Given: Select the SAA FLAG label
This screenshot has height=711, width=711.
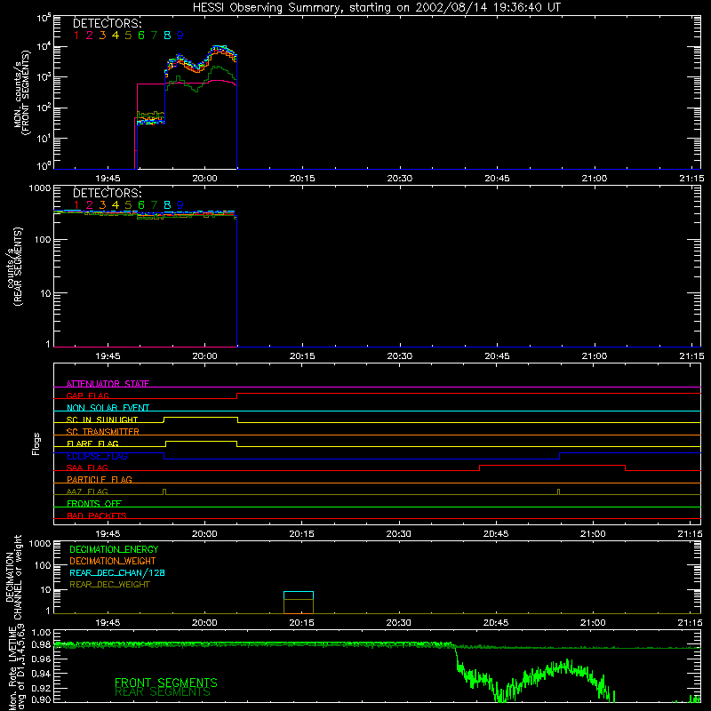Looking at the screenshot, I should pyautogui.click(x=87, y=467).
